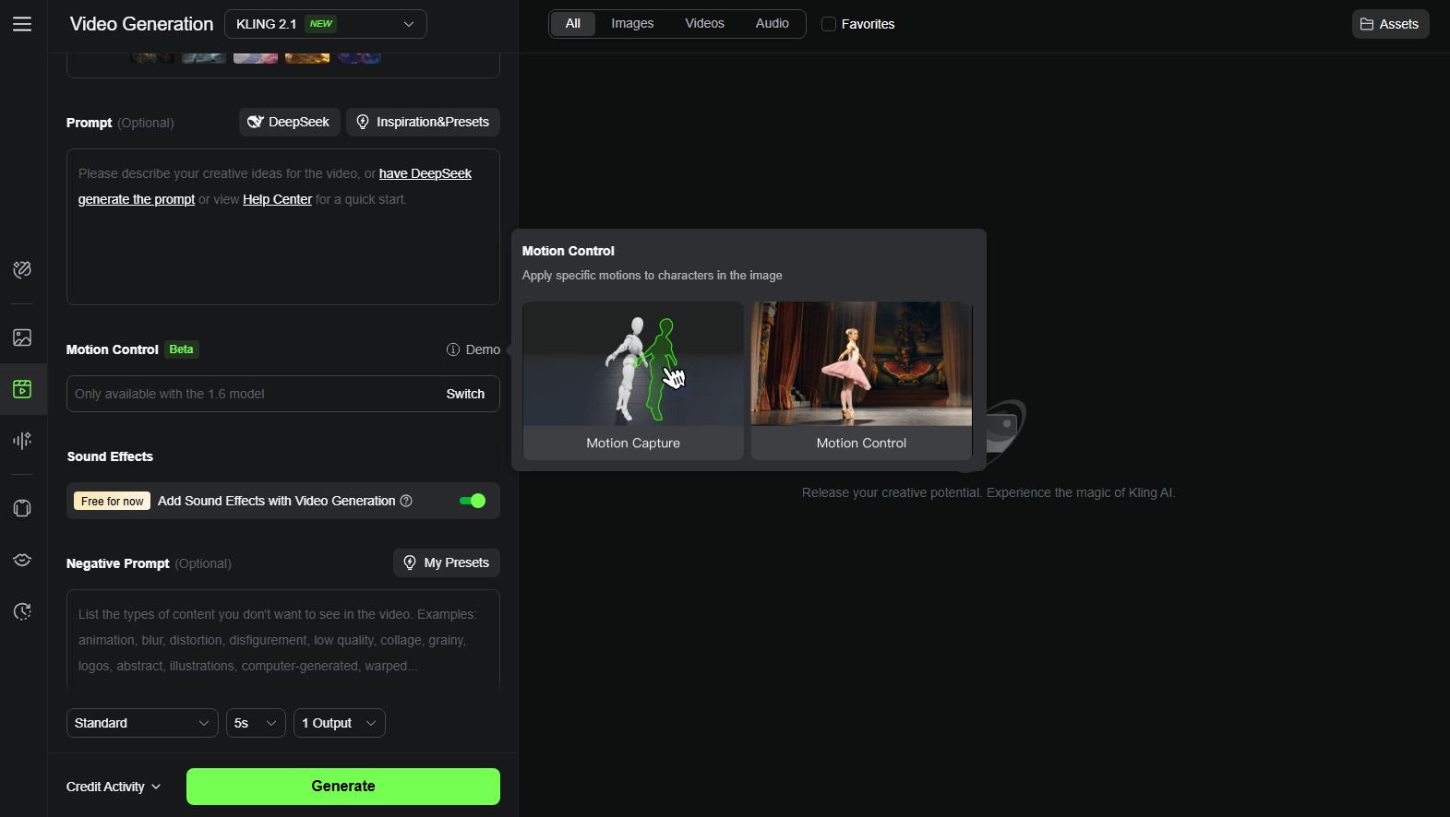Click the lip sync sidebar icon
The width and height of the screenshot is (1450, 817).
(x=22, y=560)
